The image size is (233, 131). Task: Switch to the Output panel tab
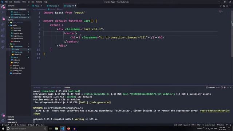tap(46, 87)
